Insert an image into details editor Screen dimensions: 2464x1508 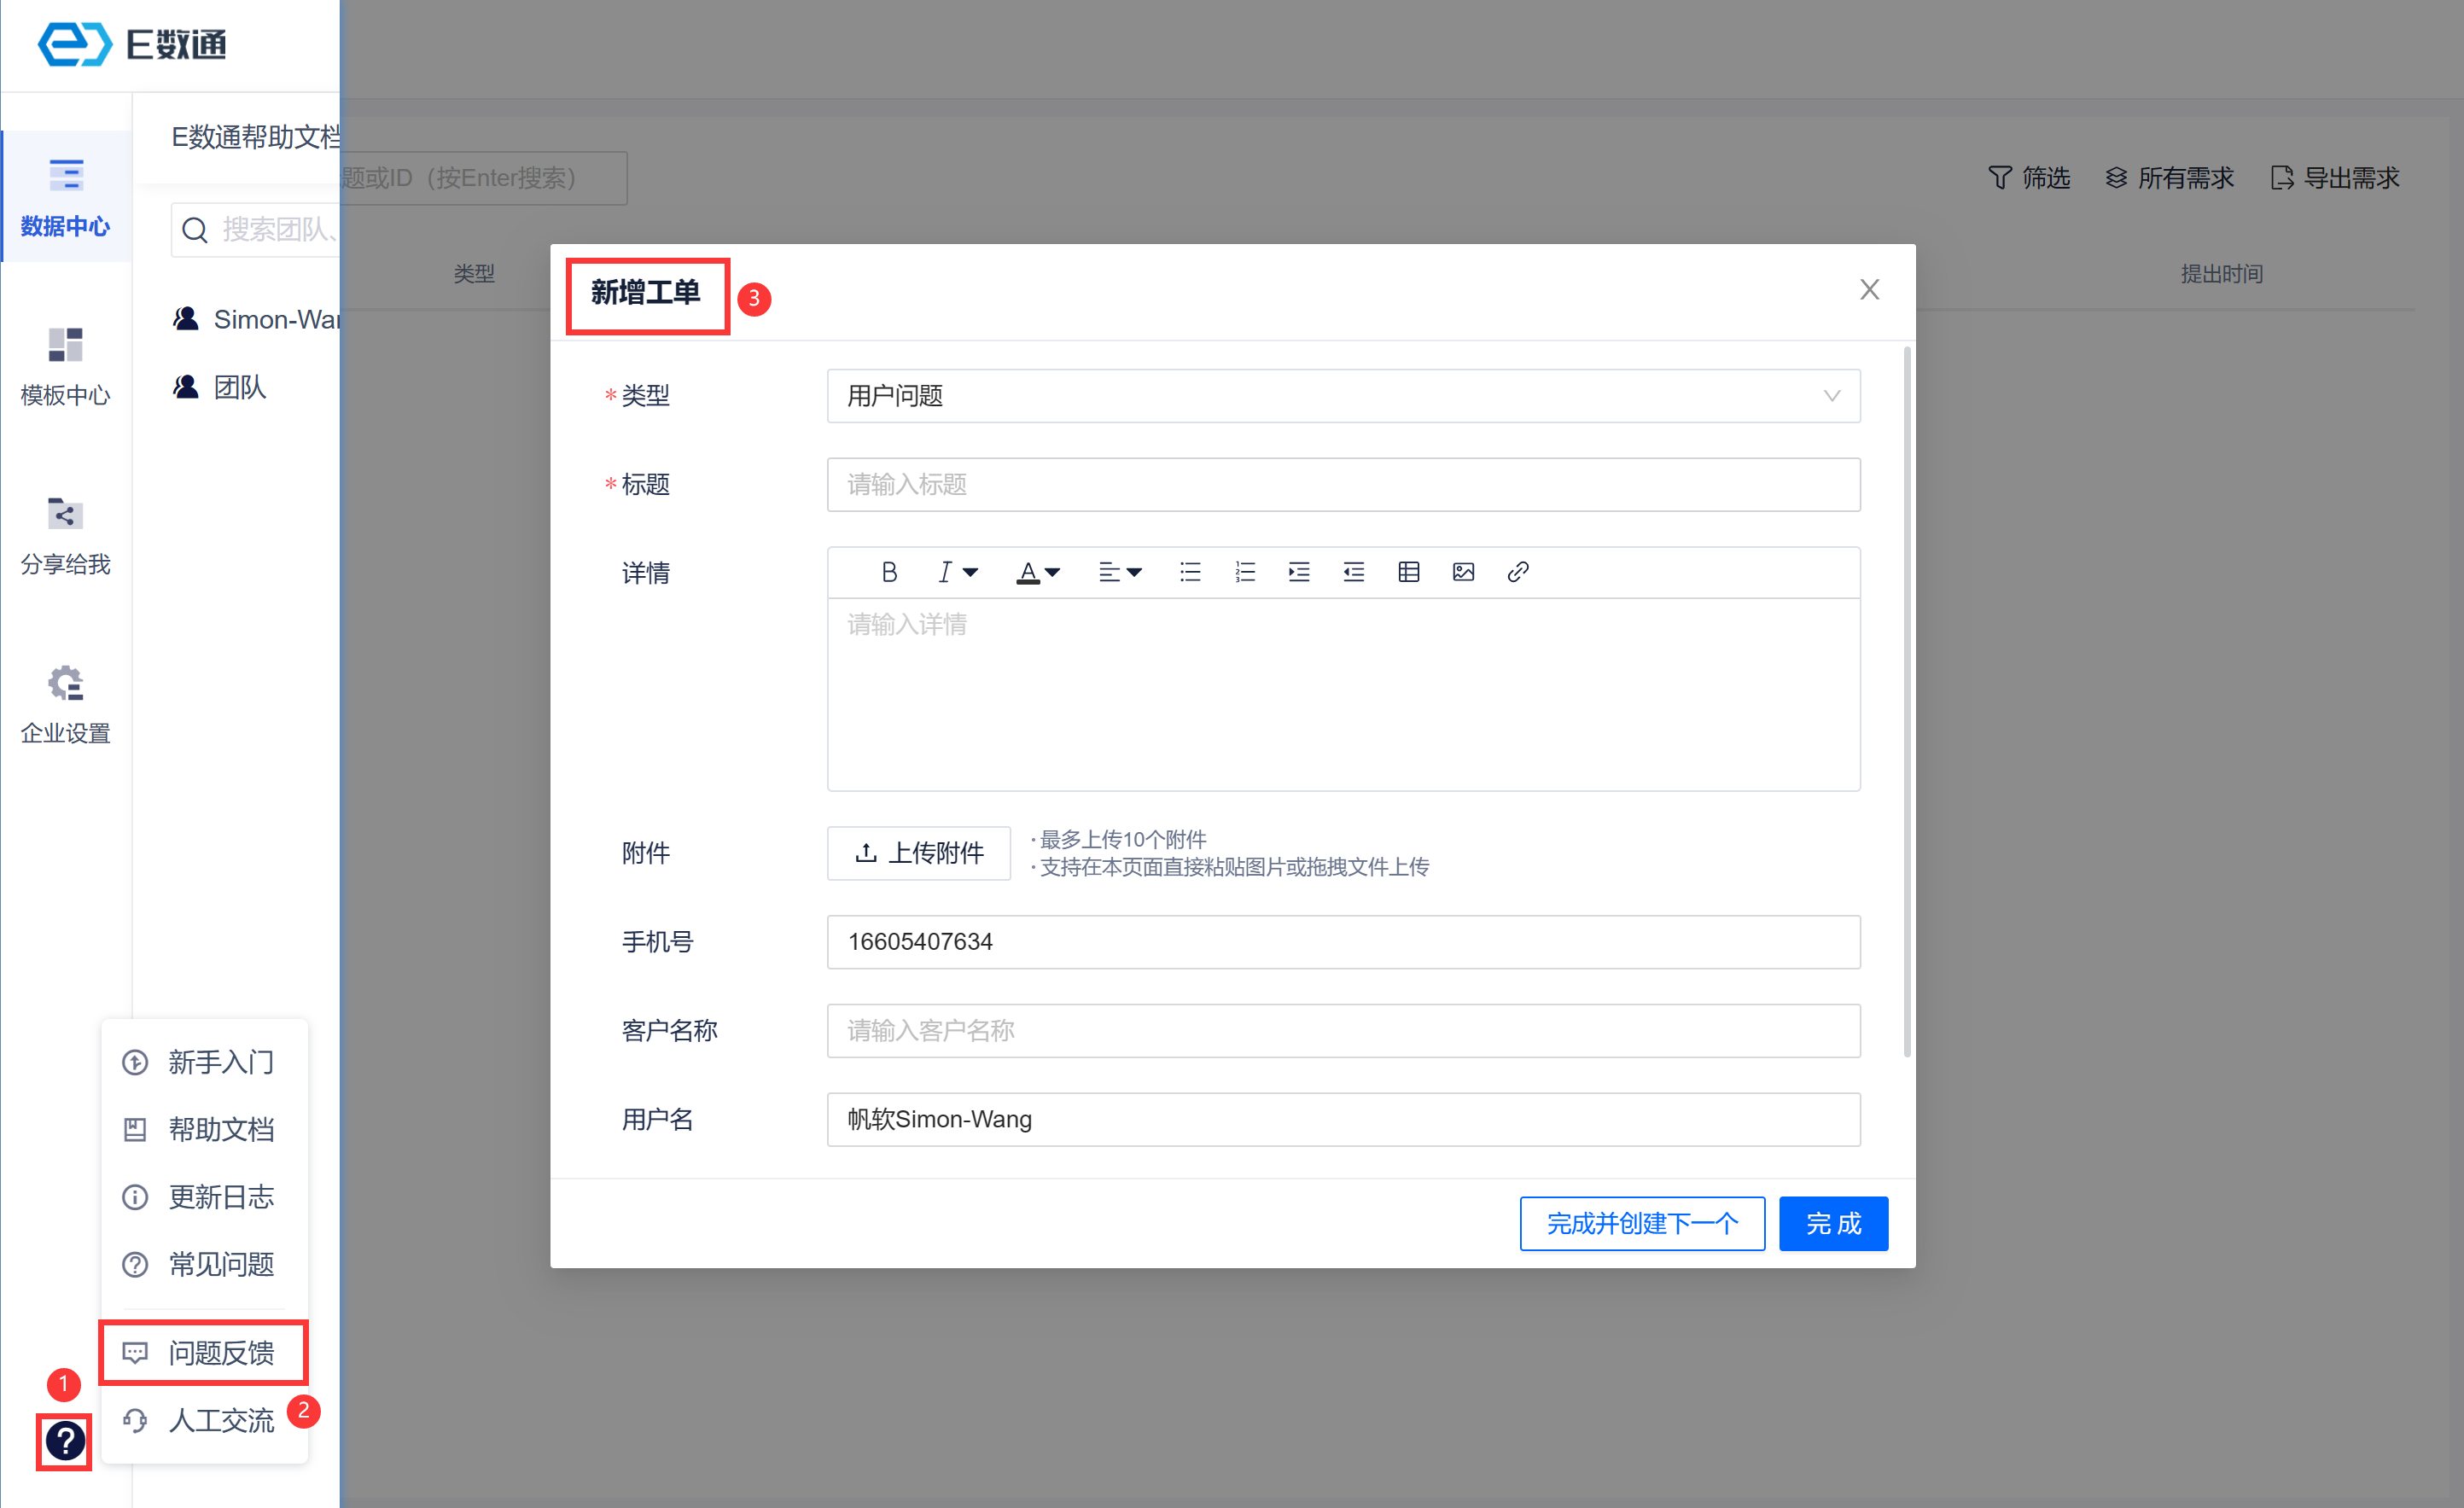pos(1463,572)
